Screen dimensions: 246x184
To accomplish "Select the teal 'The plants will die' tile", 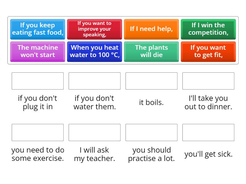I will (x=151, y=52).
